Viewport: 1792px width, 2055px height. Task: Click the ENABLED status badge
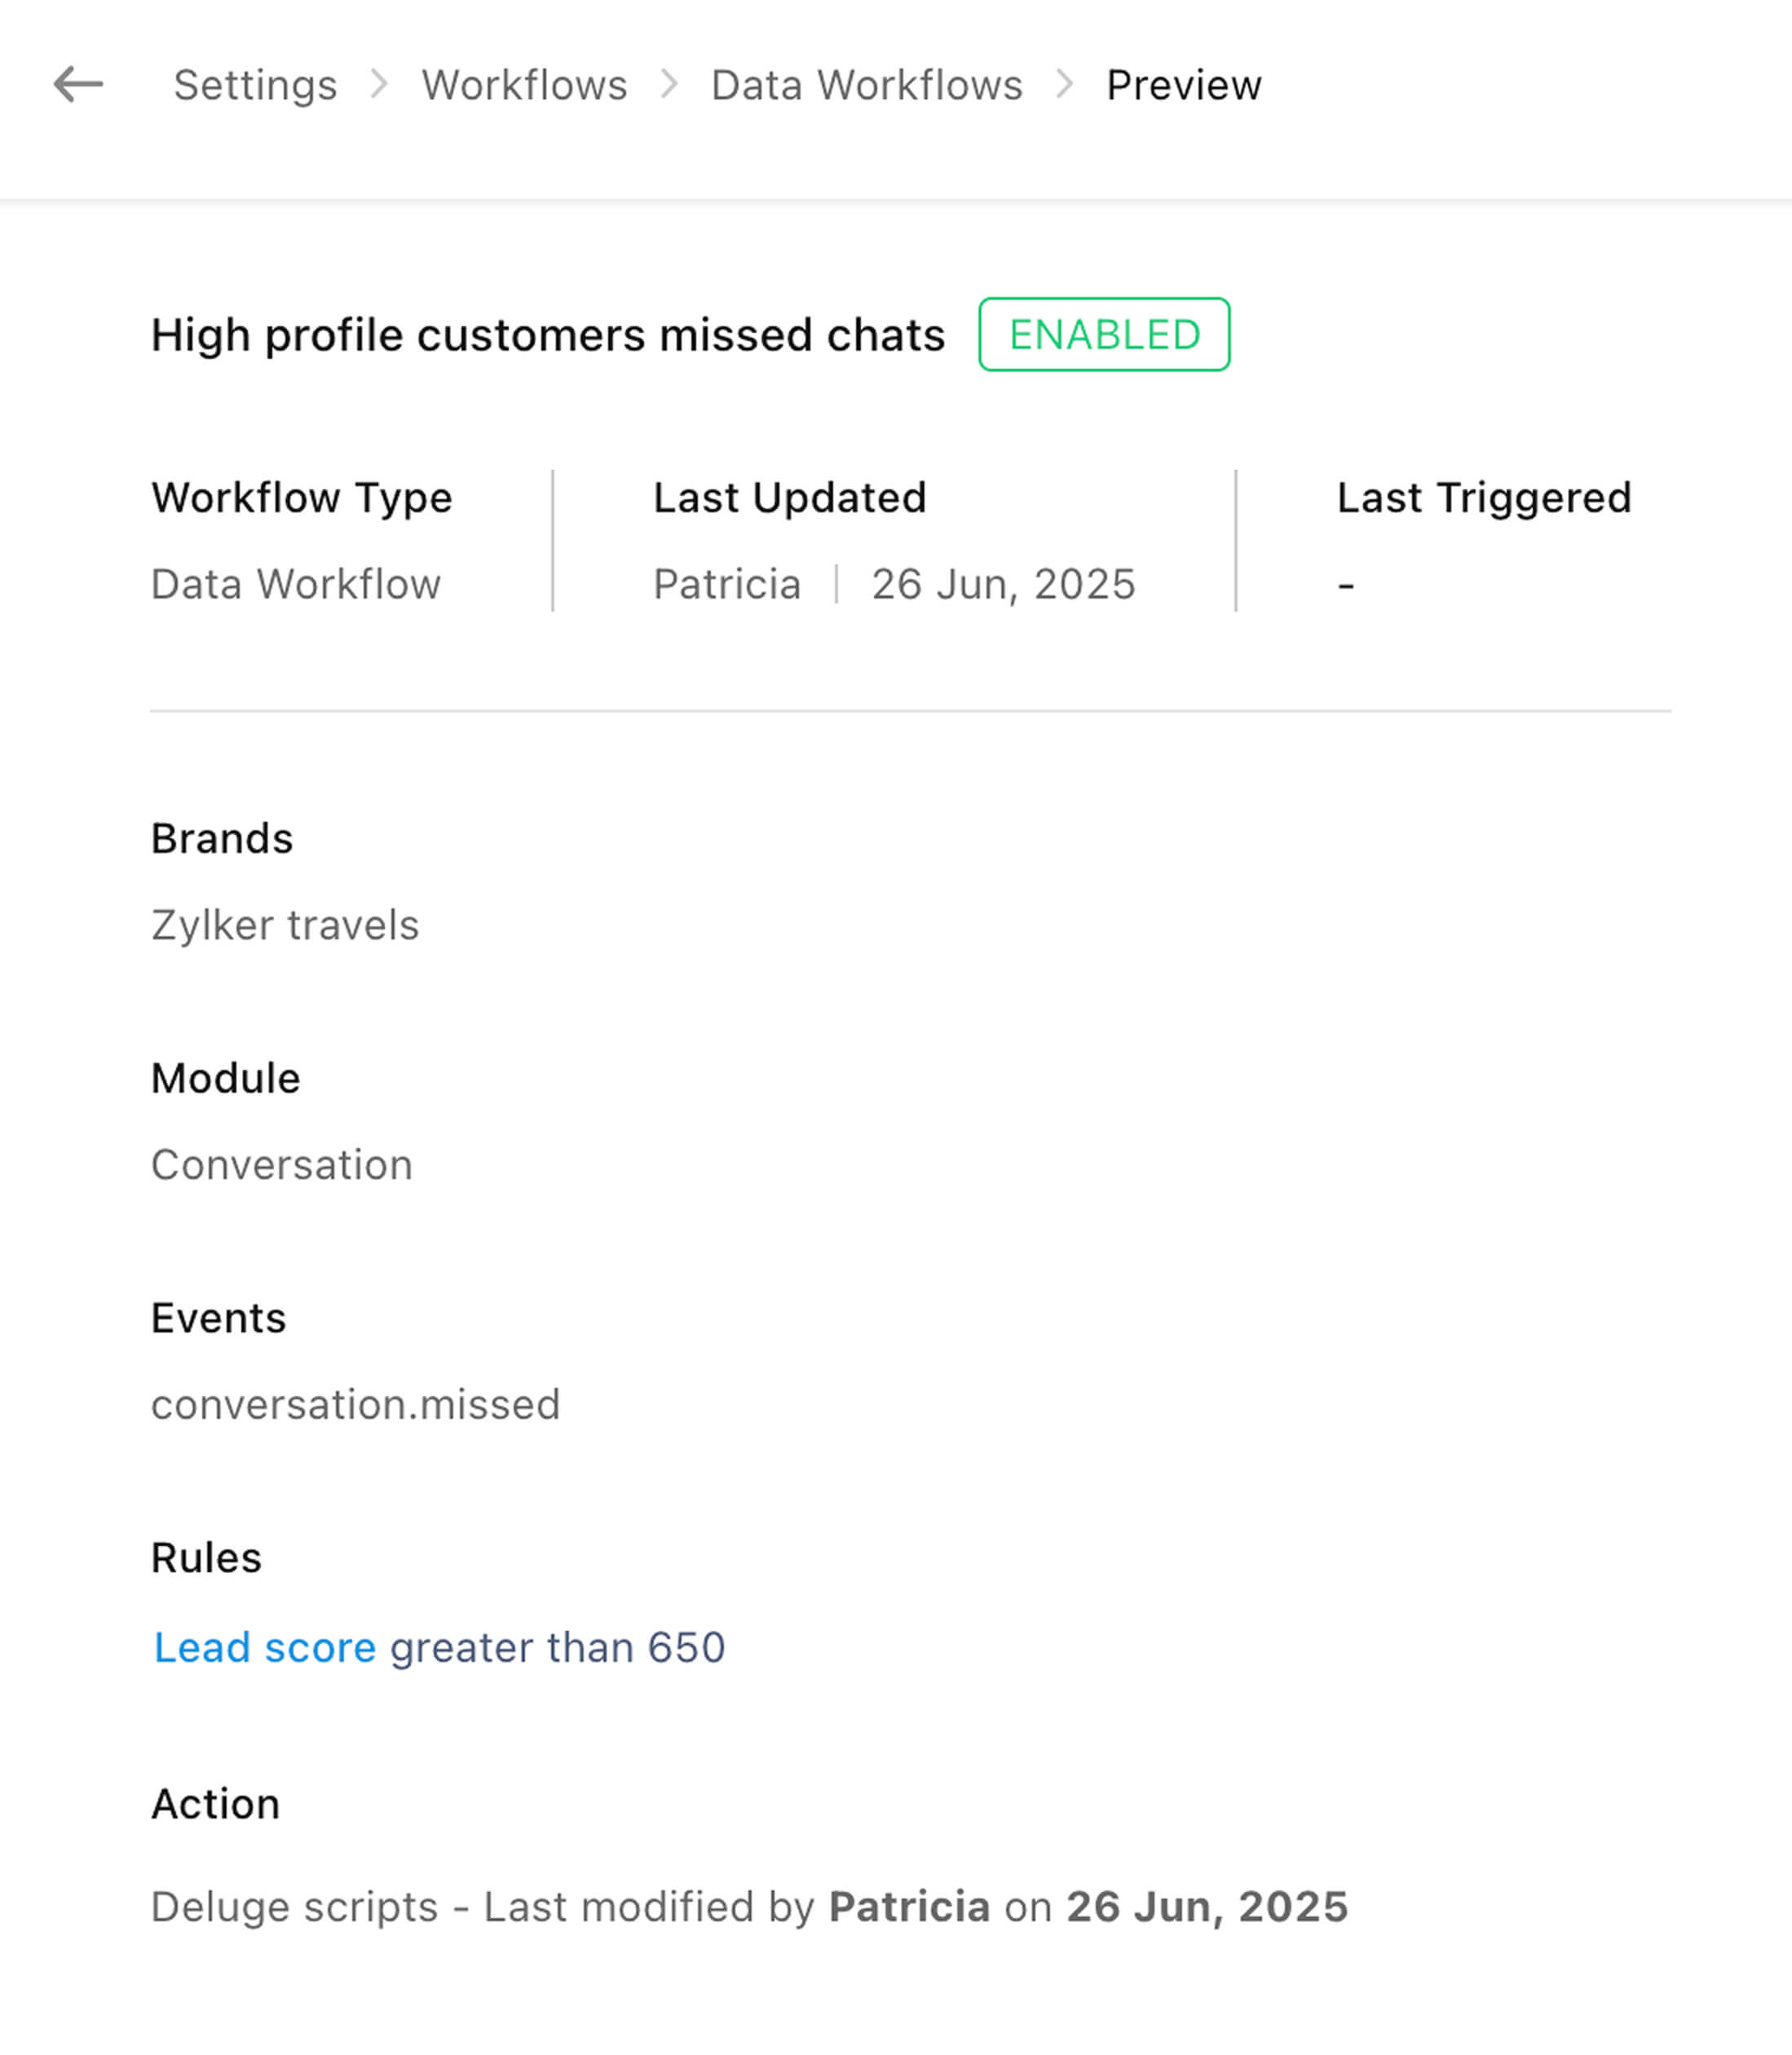[x=1103, y=335]
